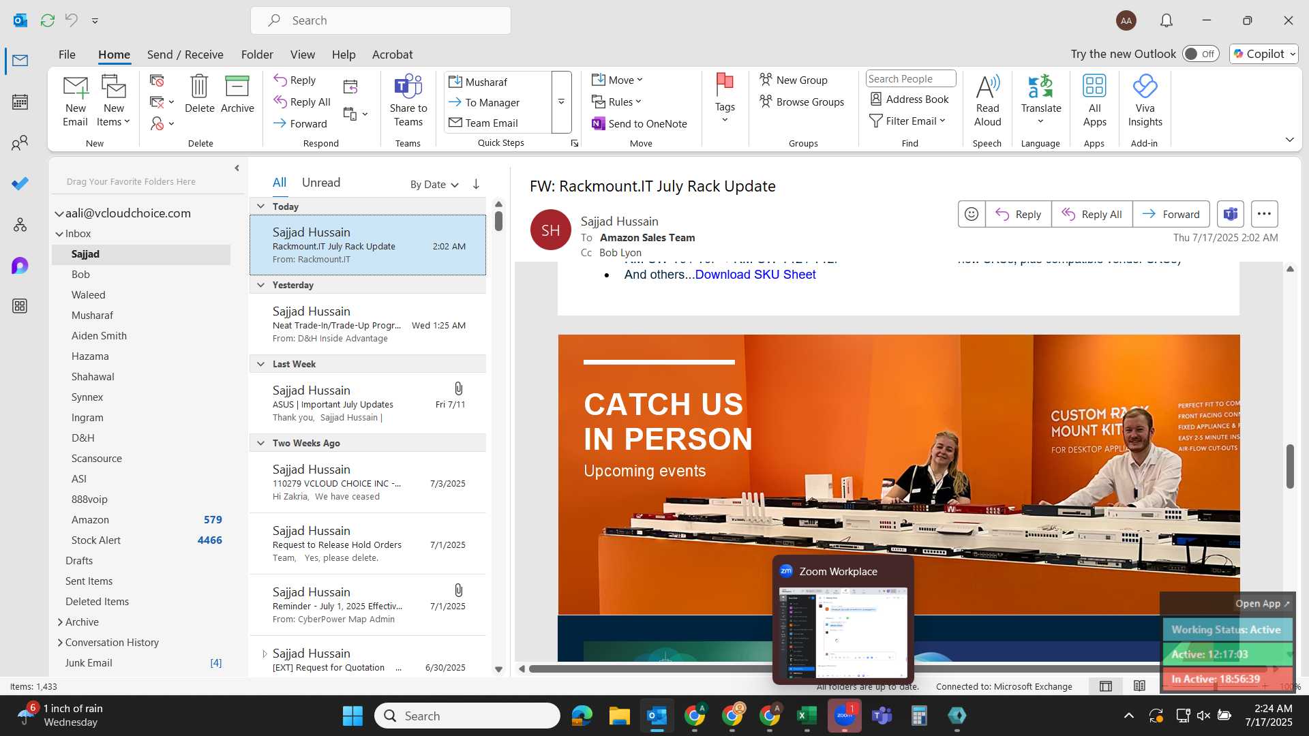
Task: Click the New Email icon
Action: pyautogui.click(x=75, y=101)
